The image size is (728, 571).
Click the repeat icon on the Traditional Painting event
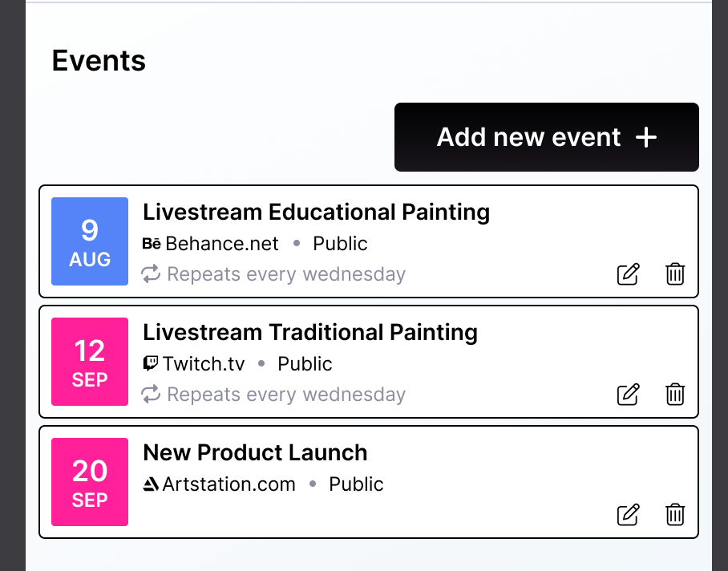151,395
